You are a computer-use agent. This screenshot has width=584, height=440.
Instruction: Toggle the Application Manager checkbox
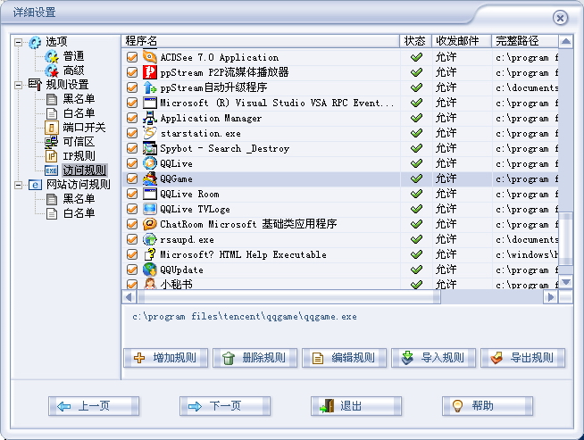tap(132, 118)
